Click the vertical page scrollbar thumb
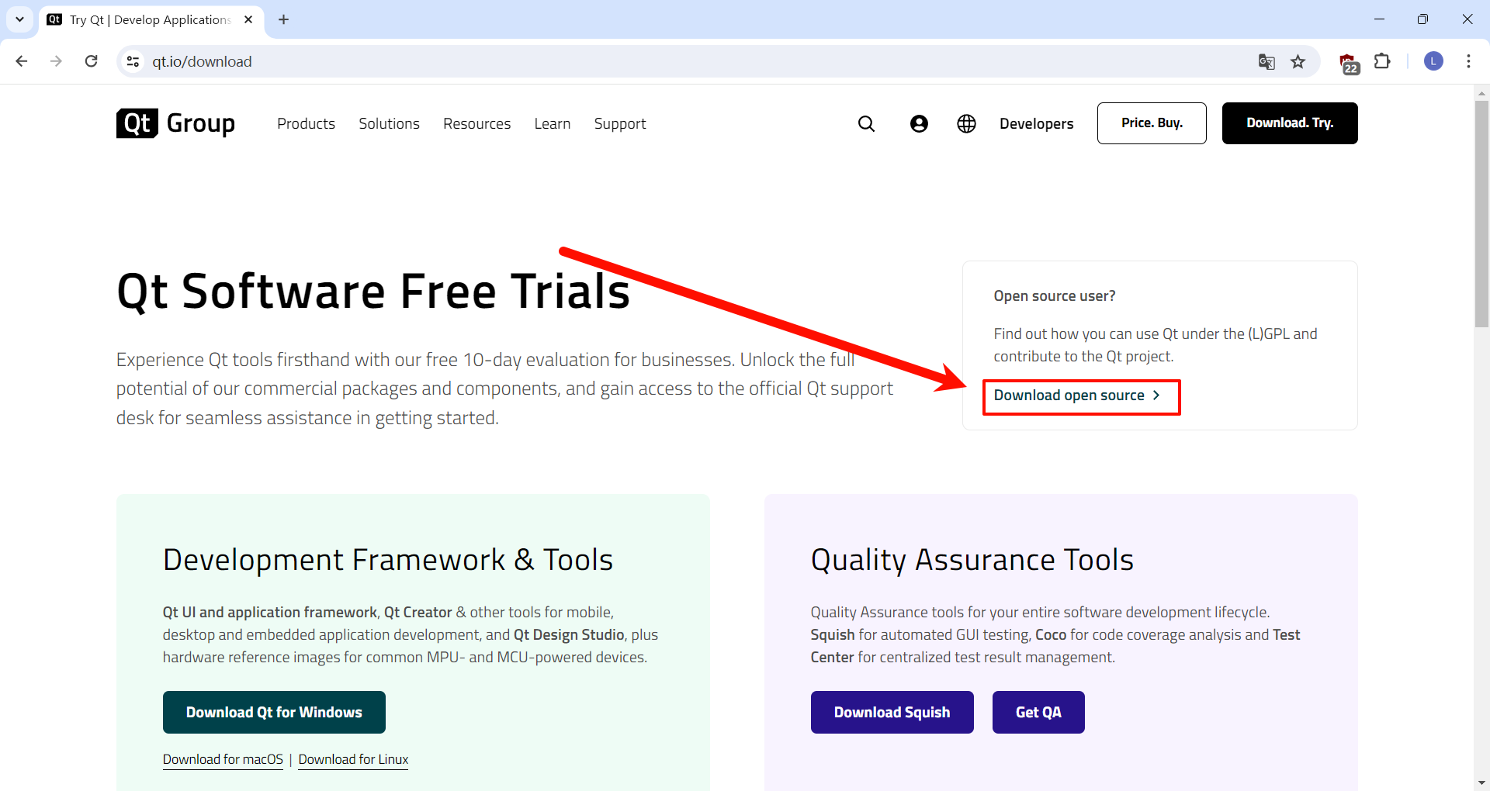This screenshot has width=1490, height=791. [x=1481, y=213]
